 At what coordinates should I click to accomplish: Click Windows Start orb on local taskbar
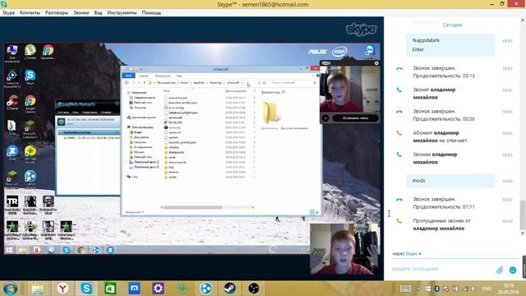point(10,289)
